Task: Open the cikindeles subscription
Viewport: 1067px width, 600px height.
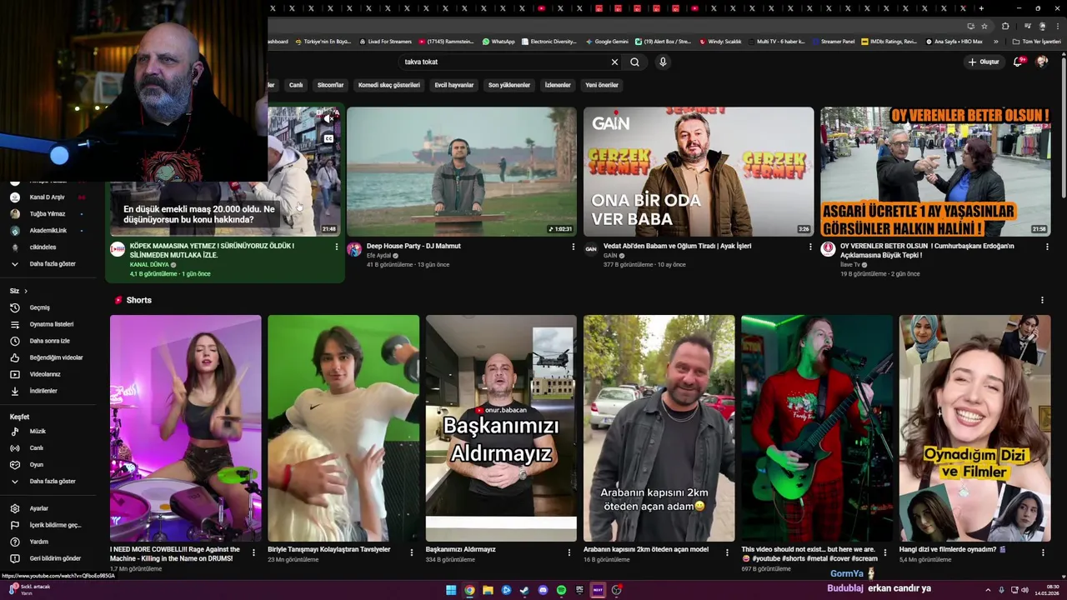Action: point(48,247)
